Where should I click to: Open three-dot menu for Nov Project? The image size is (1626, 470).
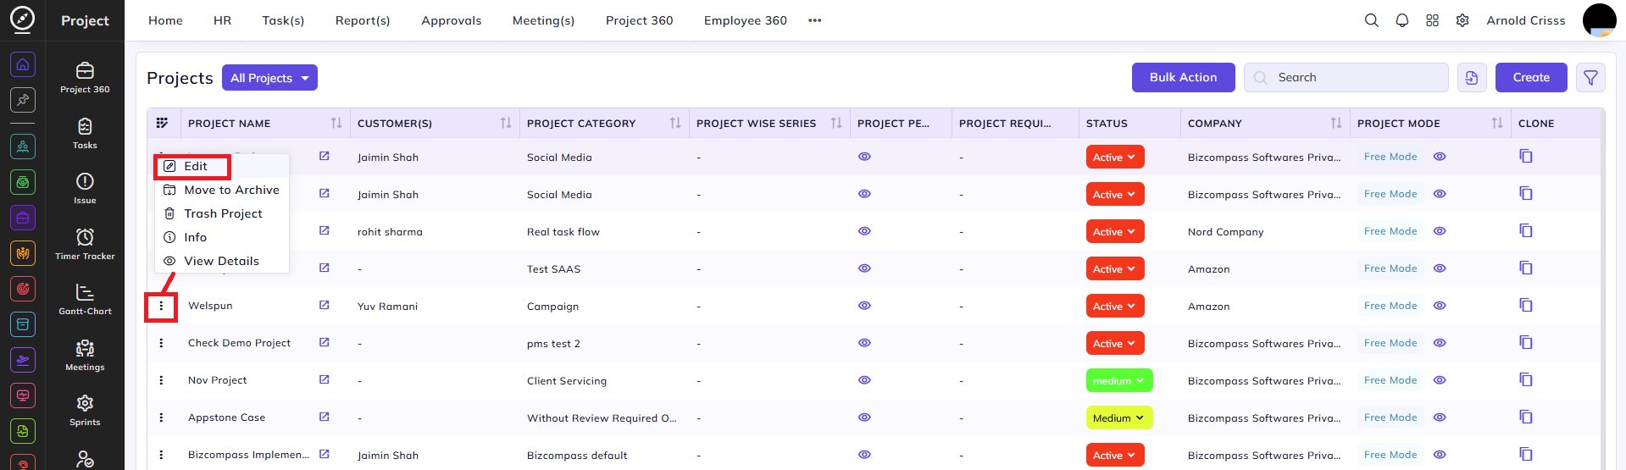(x=161, y=380)
